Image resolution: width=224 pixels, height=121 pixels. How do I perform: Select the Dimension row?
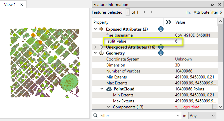pyautogui.click(x=155, y=65)
